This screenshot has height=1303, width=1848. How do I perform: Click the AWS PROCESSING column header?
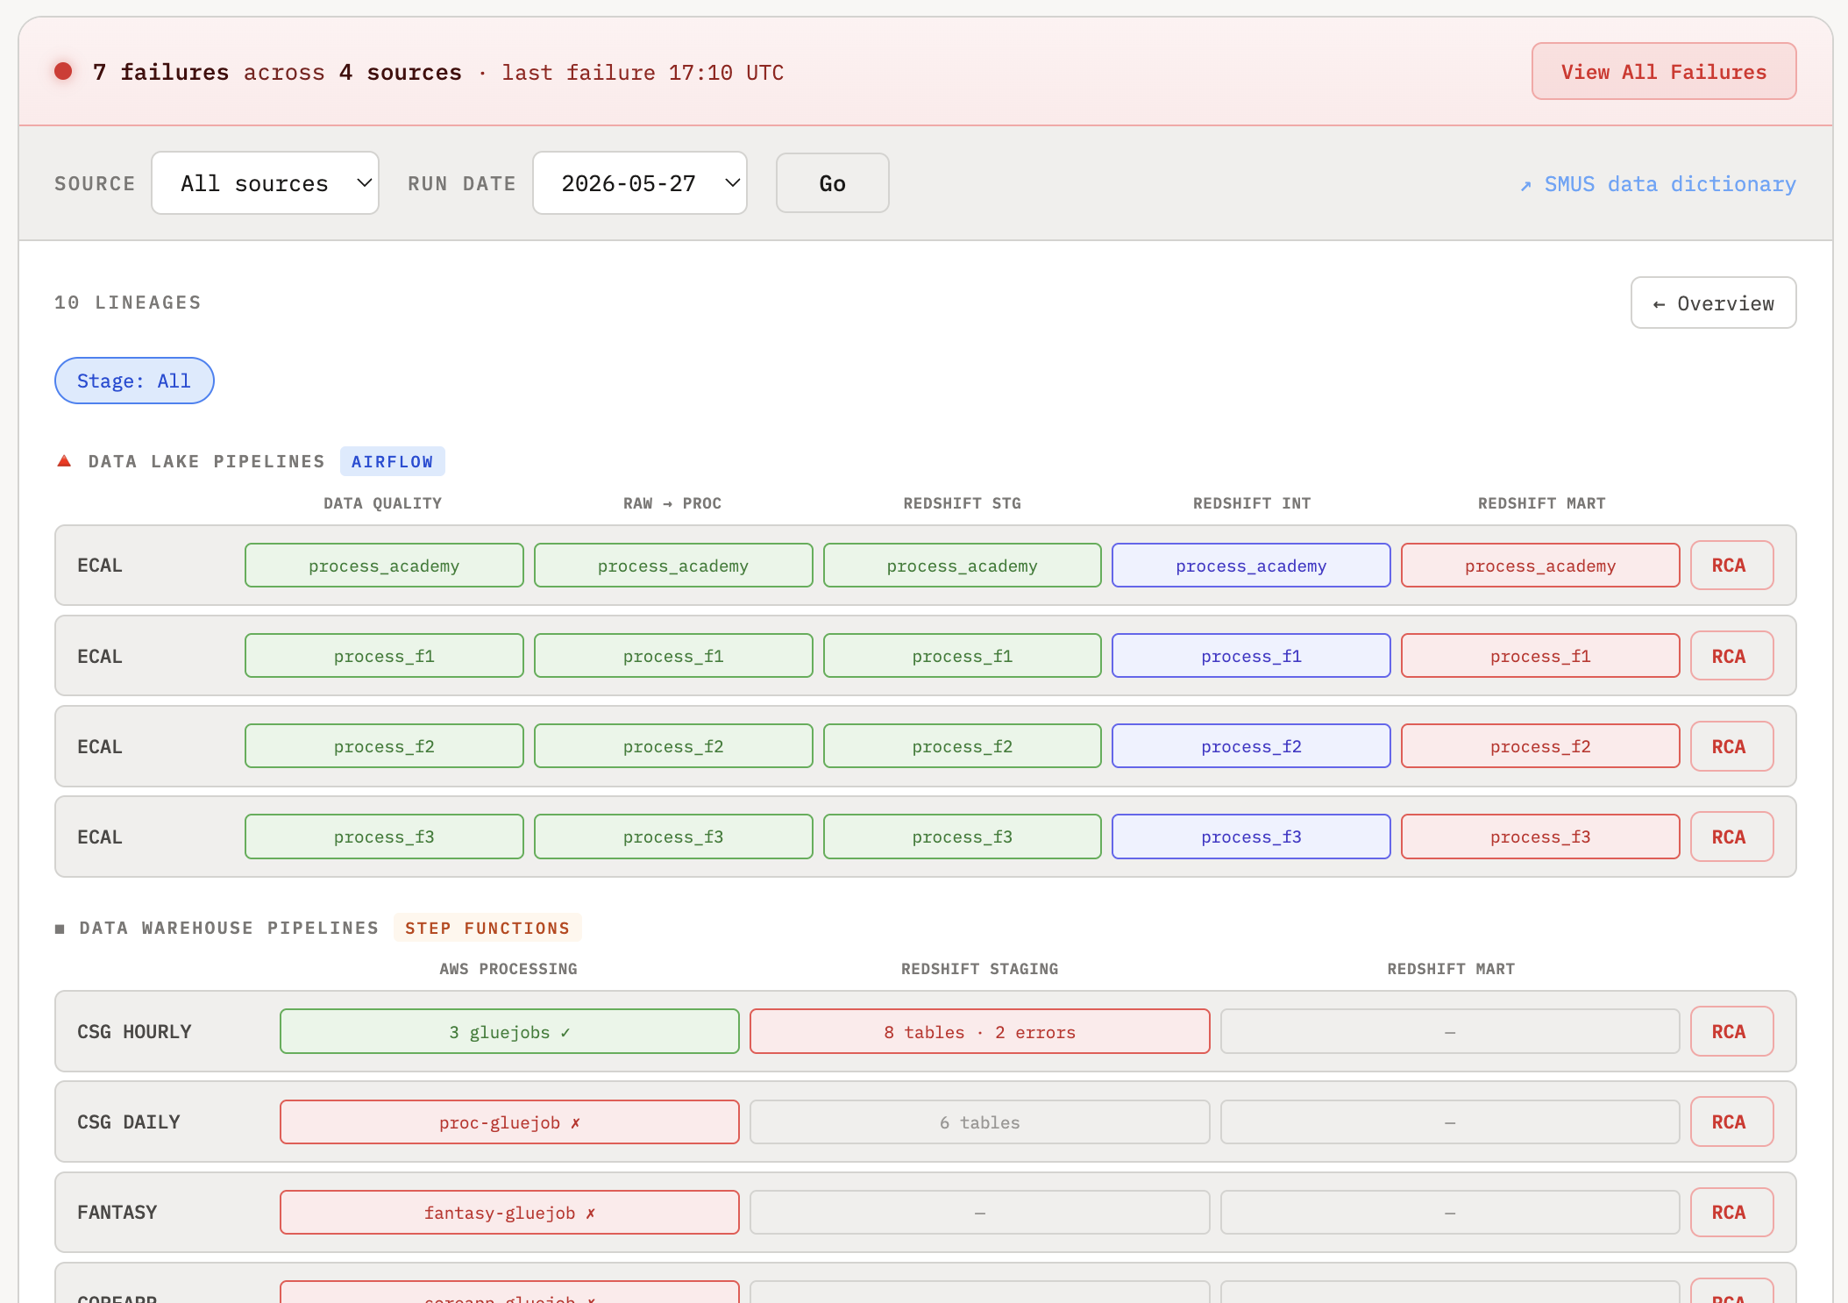(508, 969)
